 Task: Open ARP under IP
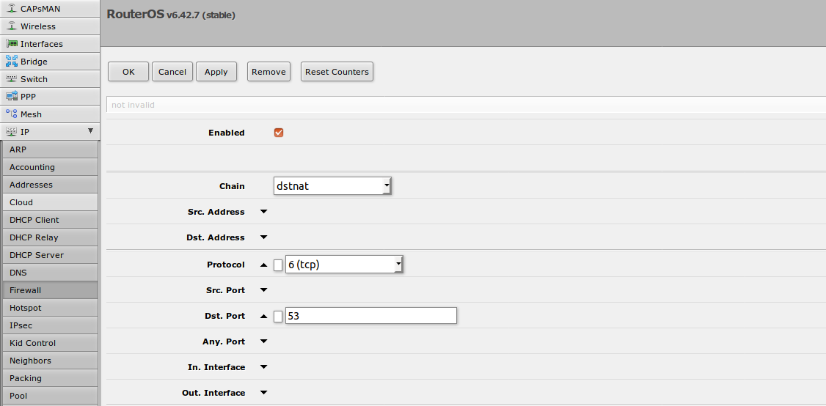(50, 150)
